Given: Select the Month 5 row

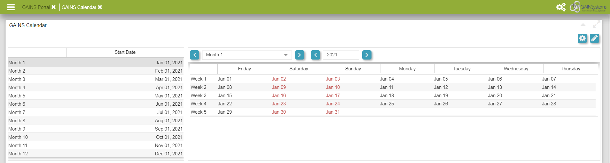Looking at the screenshot, I should (x=96, y=96).
